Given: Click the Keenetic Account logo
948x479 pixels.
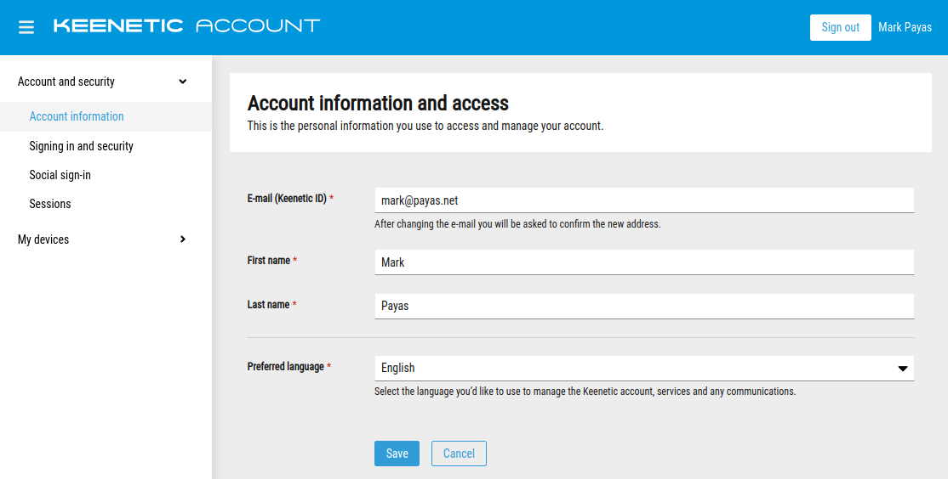Looking at the screenshot, I should tap(186, 26).
